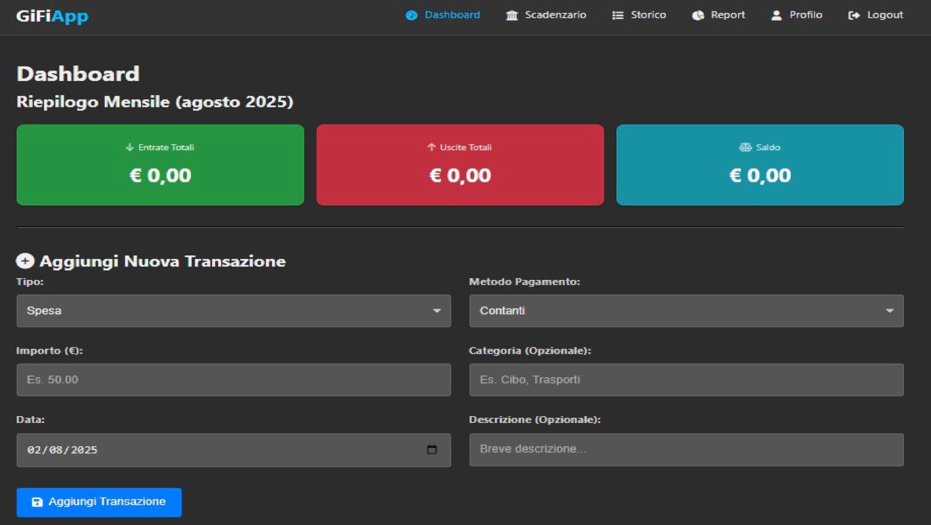The height and width of the screenshot is (525, 931).
Task: Click the Descrizione Opzionale input box
Action: click(x=685, y=449)
